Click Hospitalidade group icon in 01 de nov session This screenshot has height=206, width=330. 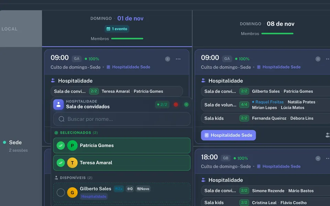53,80
